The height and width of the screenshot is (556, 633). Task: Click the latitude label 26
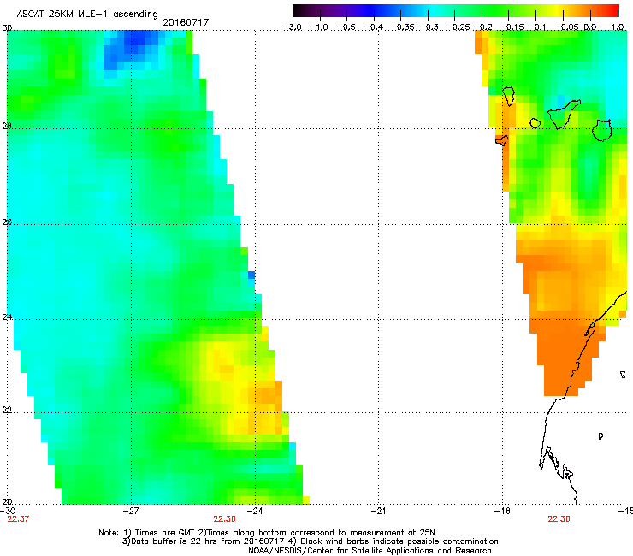pos(7,222)
